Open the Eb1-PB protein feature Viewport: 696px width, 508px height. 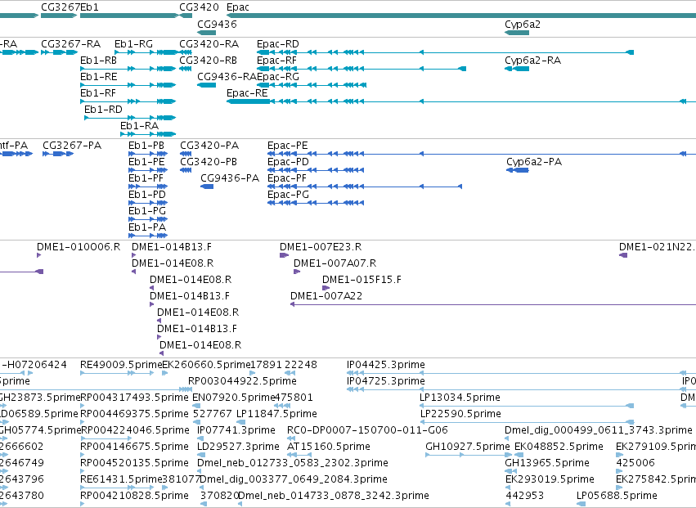coord(148,154)
